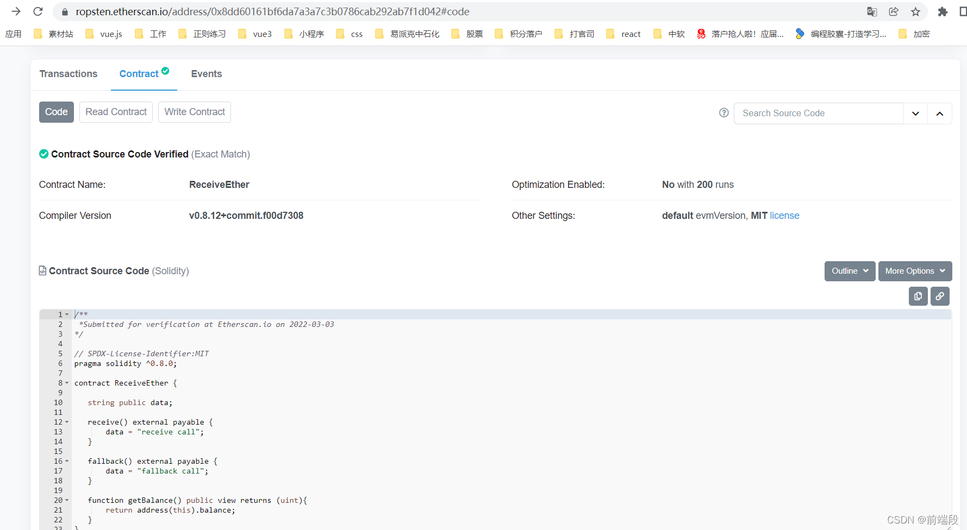The image size is (967, 530).
Task: Reload the page with refresh icon
Action: [x=38, y=11]
